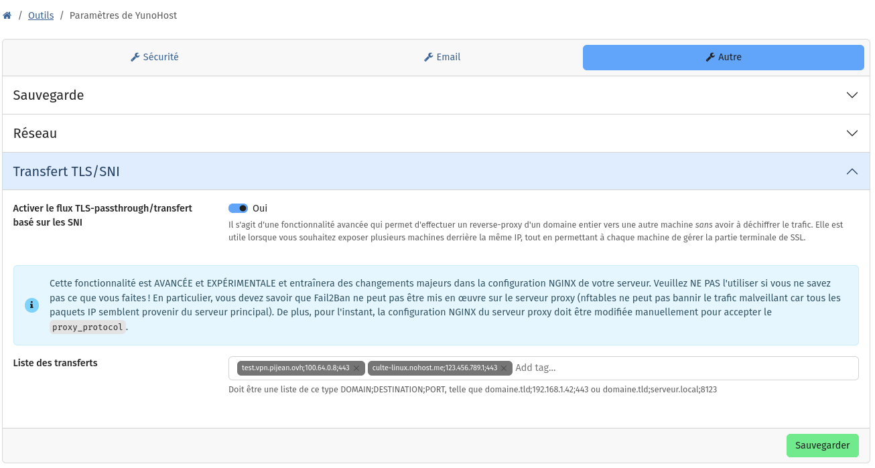Collapse the Transfert TLS/SNI section chevron
Image resolution: width=875 pixels, height=468 pixels.
click(852, 171)
